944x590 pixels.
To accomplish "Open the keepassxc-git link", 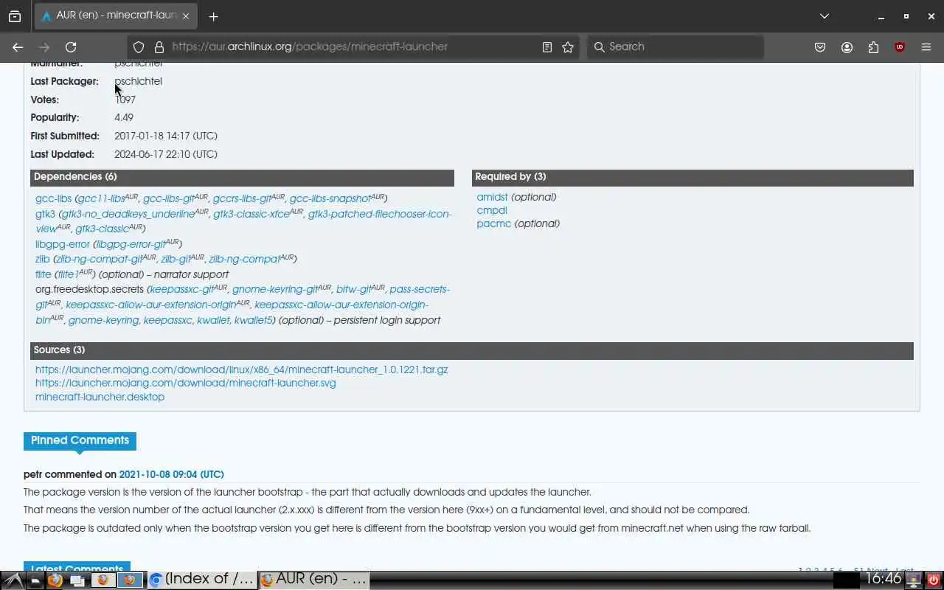I will (182, 289).
